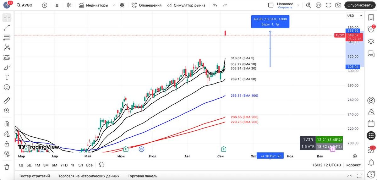Viewport: 377px width, 180px height.
Task: Open the user profile avatar menu
Action: click(6, 5)
